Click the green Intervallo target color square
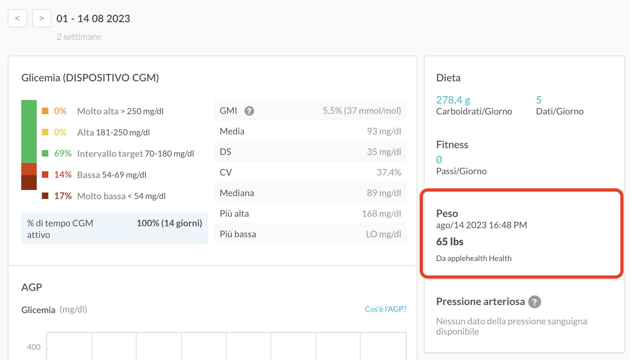Viewport: 630px width, 360px height. tap(45, 153)
